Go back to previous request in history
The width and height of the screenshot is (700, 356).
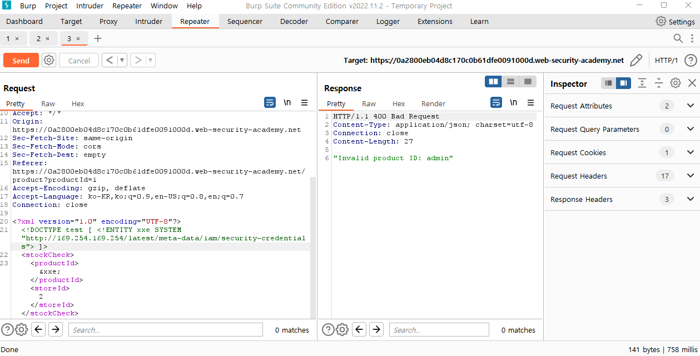(110, 60)
